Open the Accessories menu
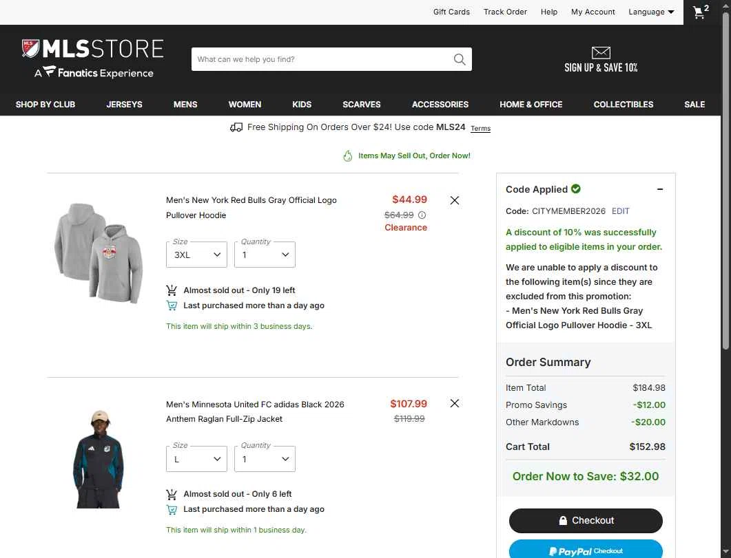731x558 pixels. tap(440, 105)
